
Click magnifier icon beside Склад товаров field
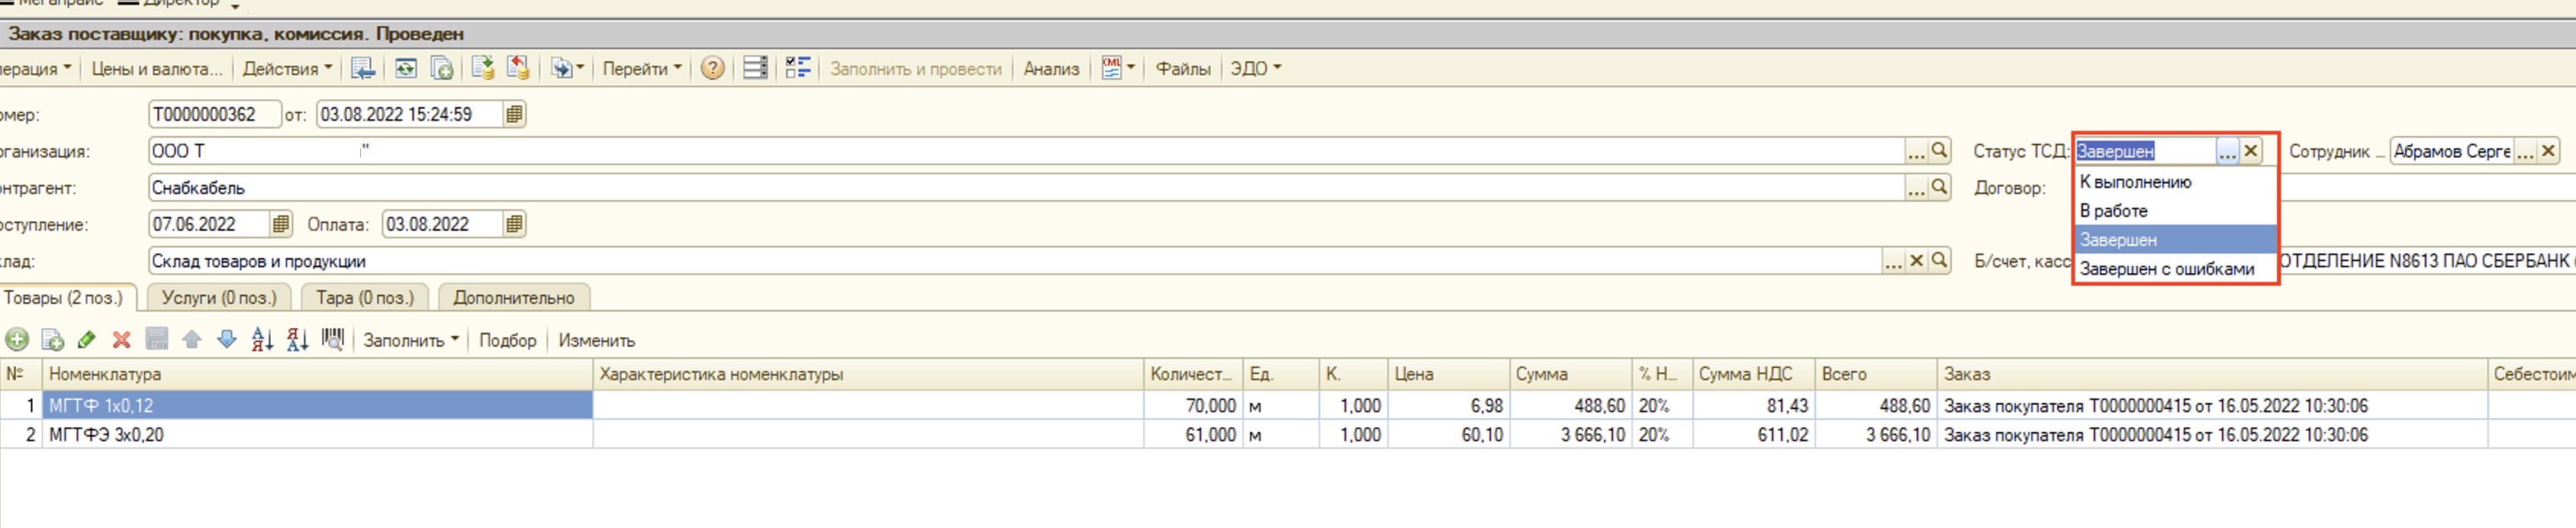(x=1940, y=260)
